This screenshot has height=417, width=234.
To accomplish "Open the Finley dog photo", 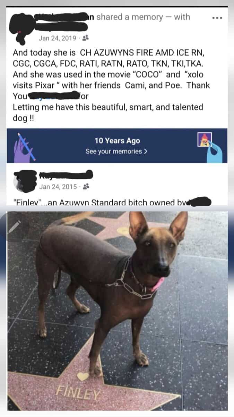I will [x=117, y=311].
